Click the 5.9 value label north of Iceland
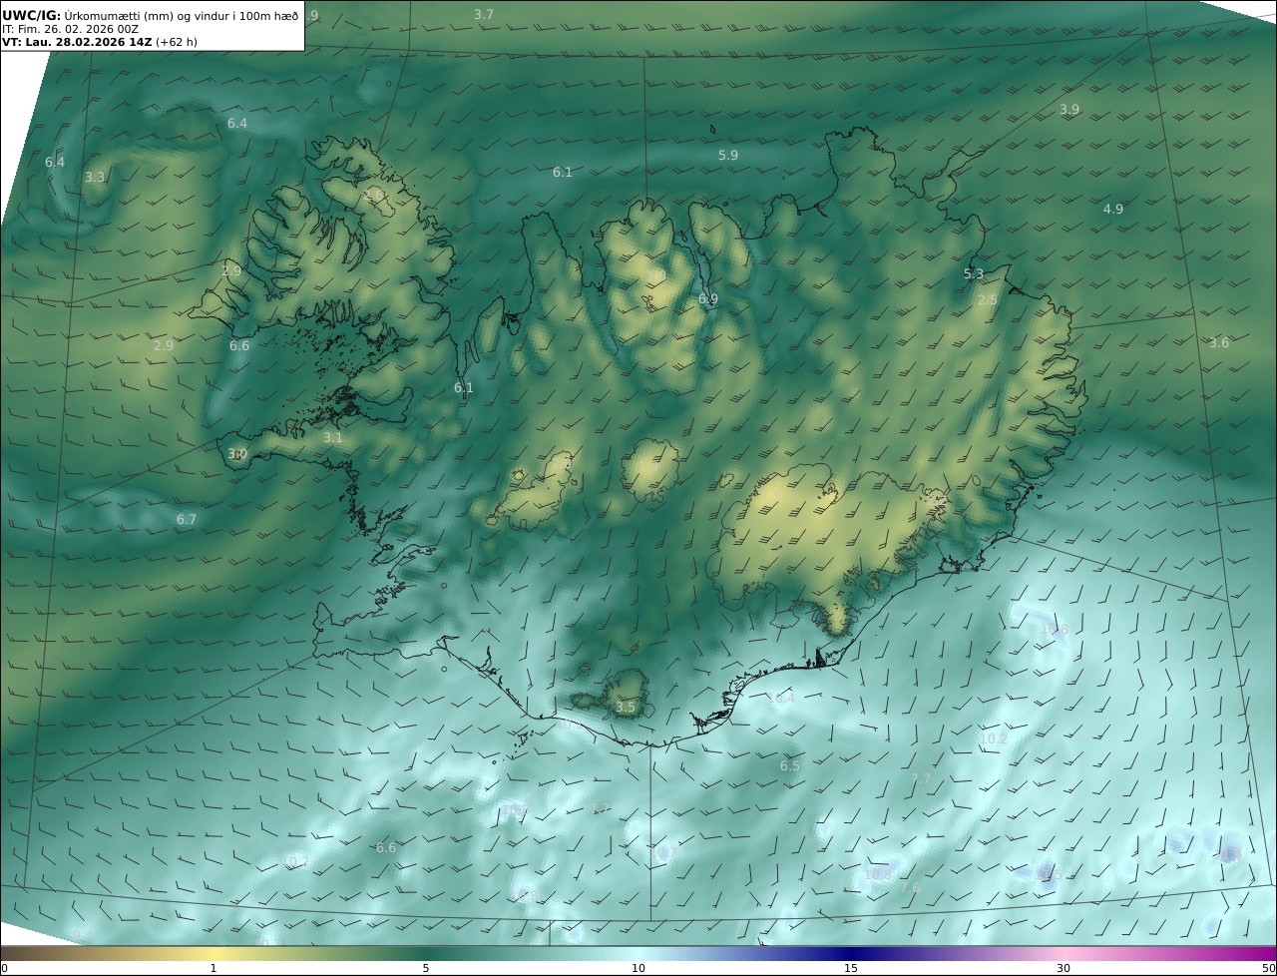The width and height of the screenshot is (1277, 976). [728, 155]
